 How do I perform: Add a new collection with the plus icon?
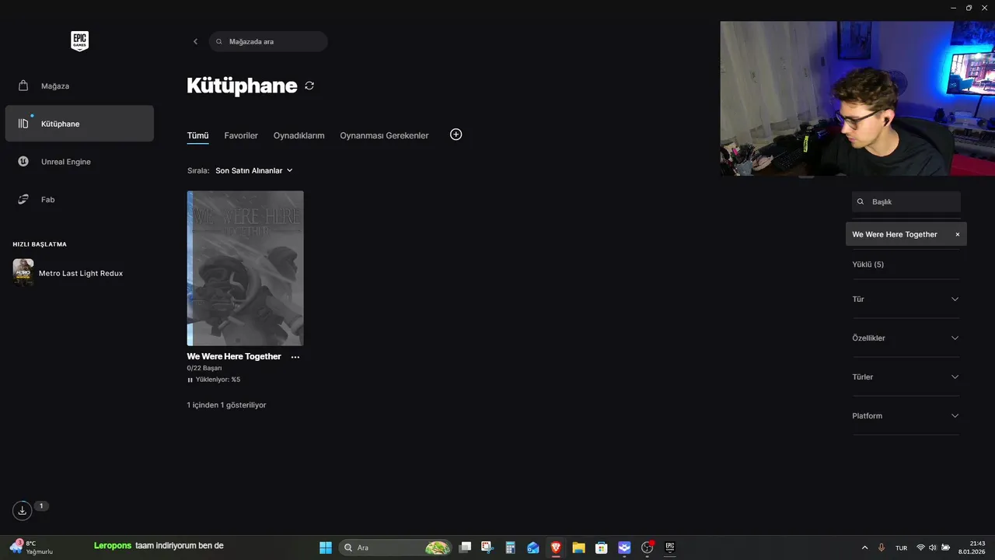tap(456, 135)
